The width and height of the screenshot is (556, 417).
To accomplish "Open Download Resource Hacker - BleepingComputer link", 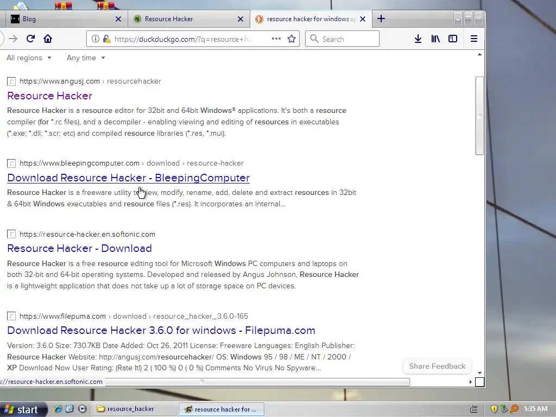I will (128, 178).
